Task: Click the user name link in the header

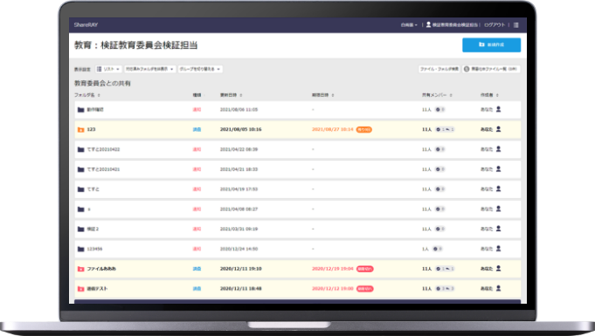Action: 455,25
